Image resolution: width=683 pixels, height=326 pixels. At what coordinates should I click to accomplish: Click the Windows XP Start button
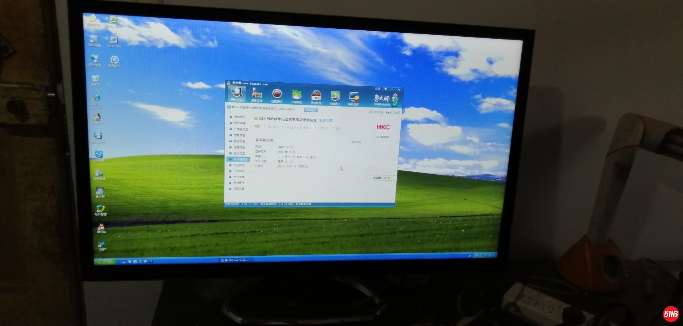tap(105, 262)
